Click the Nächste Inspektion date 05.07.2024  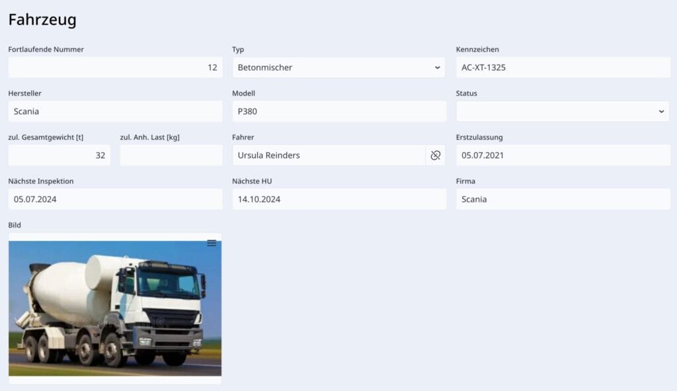click(x=114, y=198)
